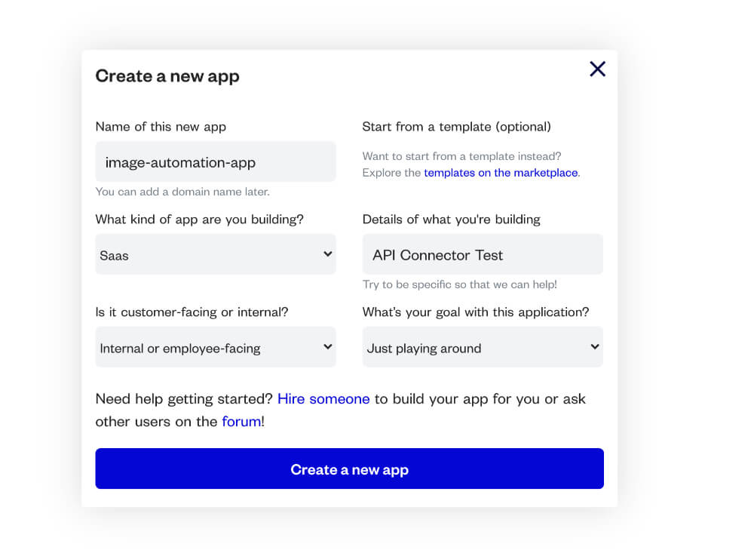Image resolution: width=754 pixels, height=550 pixels.
Task: Click the app name field with image-automation-app
Action: (216, 161)
